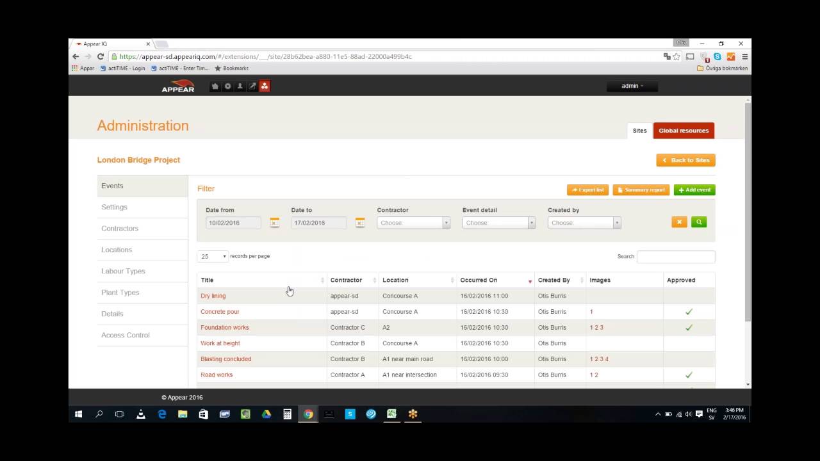
Task: Open the Event detail filter dropdown
Action: [x=499, y=223]
